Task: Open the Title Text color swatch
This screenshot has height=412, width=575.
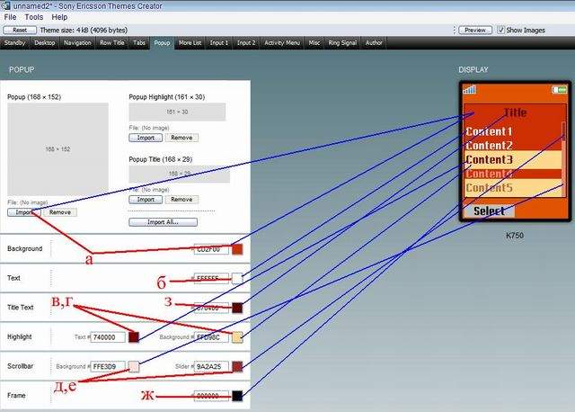Action: click(x=237, y=308)
